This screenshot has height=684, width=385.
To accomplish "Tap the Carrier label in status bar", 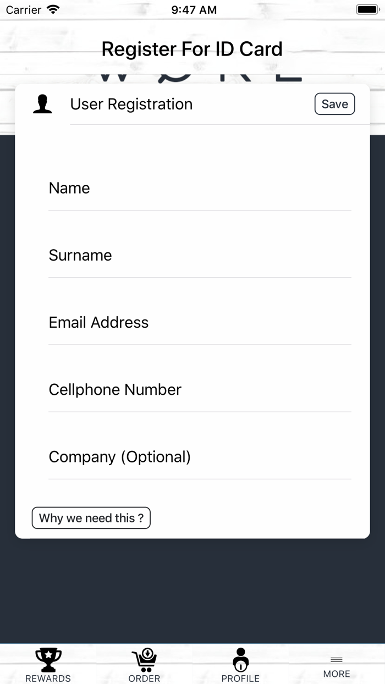I will tap(24, 9).
